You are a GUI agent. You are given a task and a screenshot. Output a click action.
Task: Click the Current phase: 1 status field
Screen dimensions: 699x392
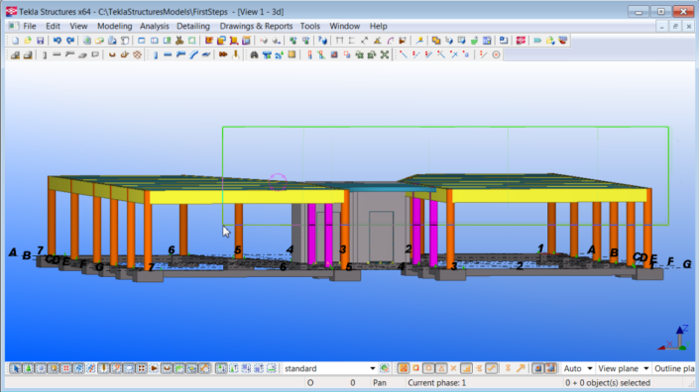436,383
